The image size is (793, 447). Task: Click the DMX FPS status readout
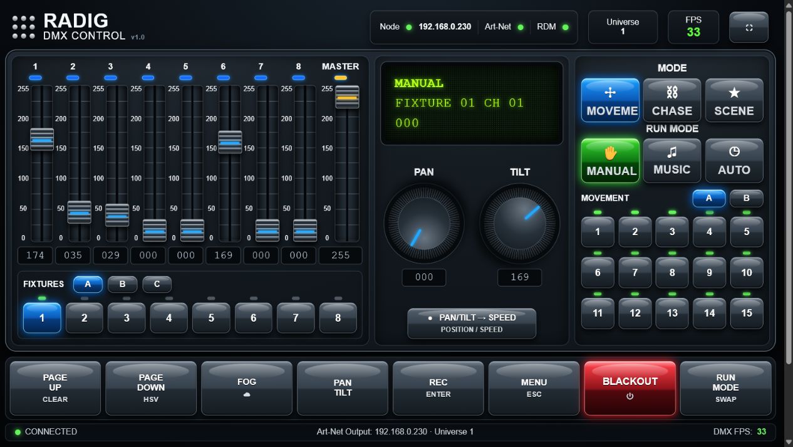coord(740,431)
